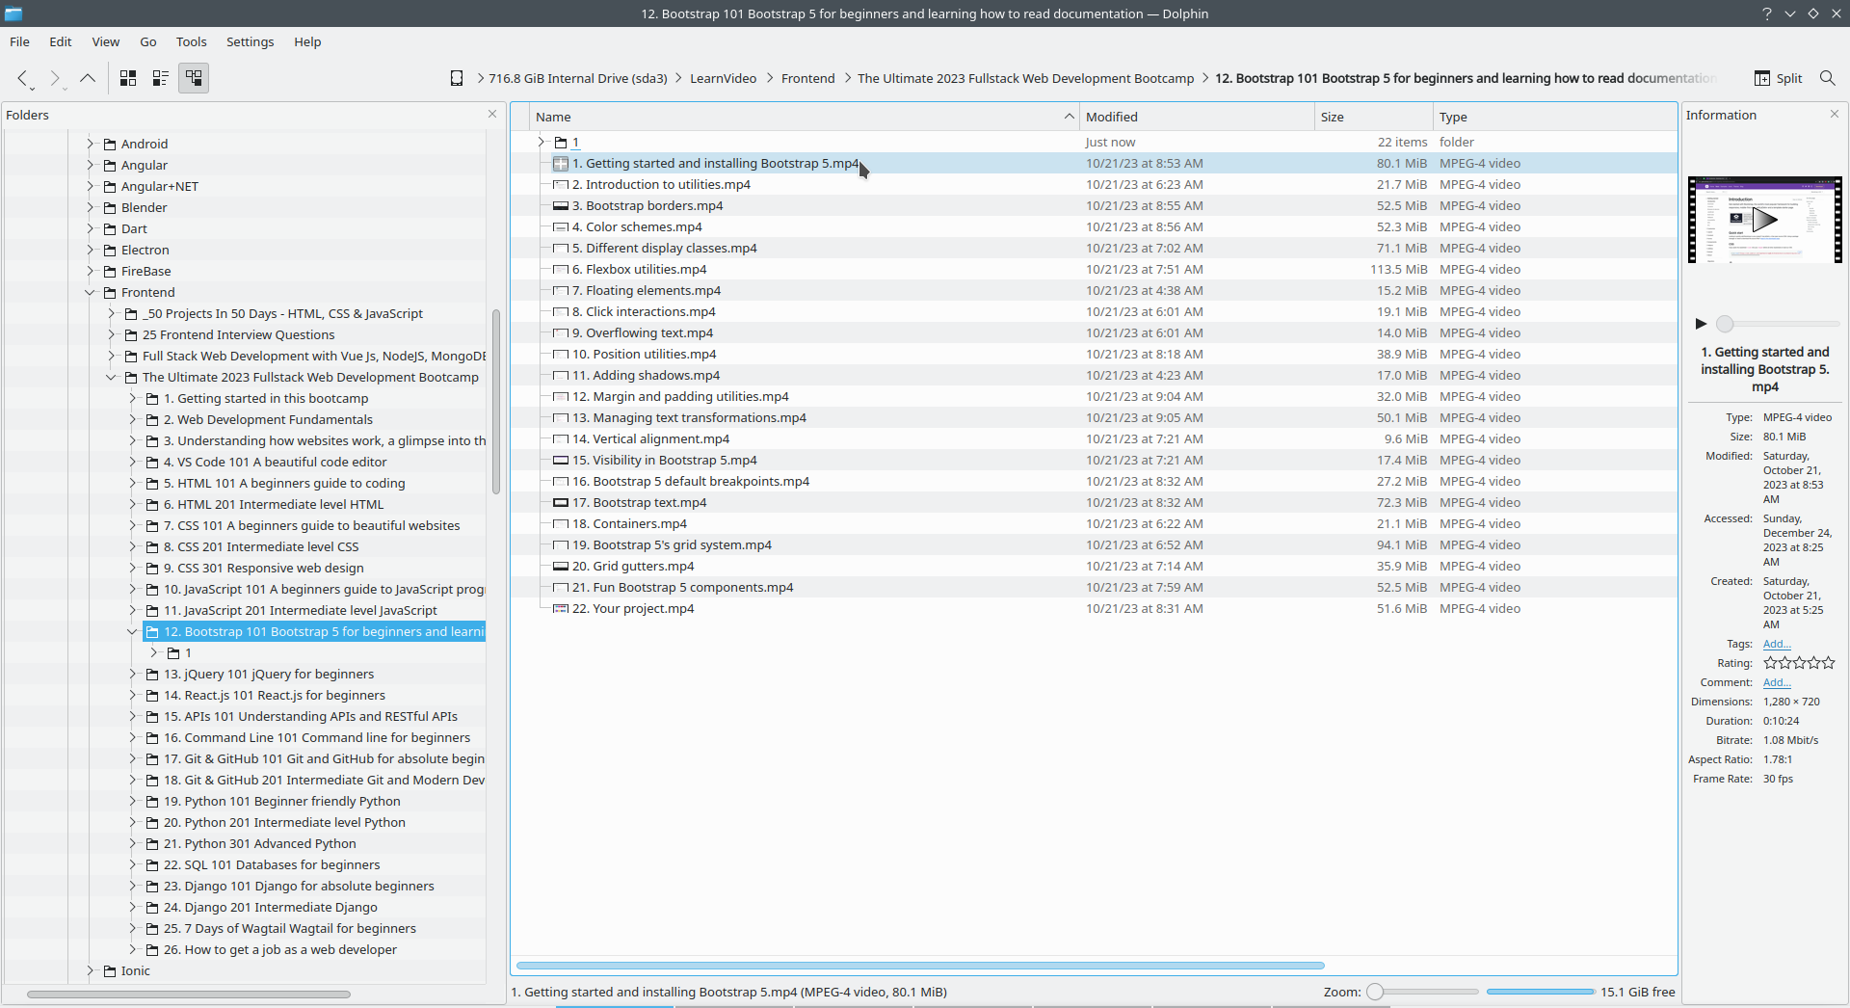Sort by the Modified column header

1197,117
